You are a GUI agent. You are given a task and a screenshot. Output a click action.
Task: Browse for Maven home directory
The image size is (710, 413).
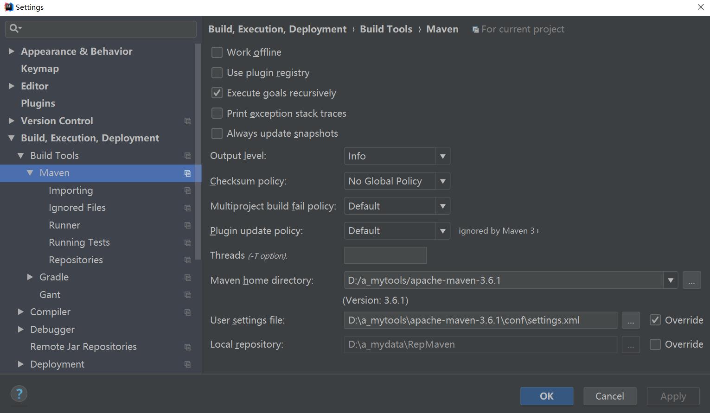tap(691, 280)
